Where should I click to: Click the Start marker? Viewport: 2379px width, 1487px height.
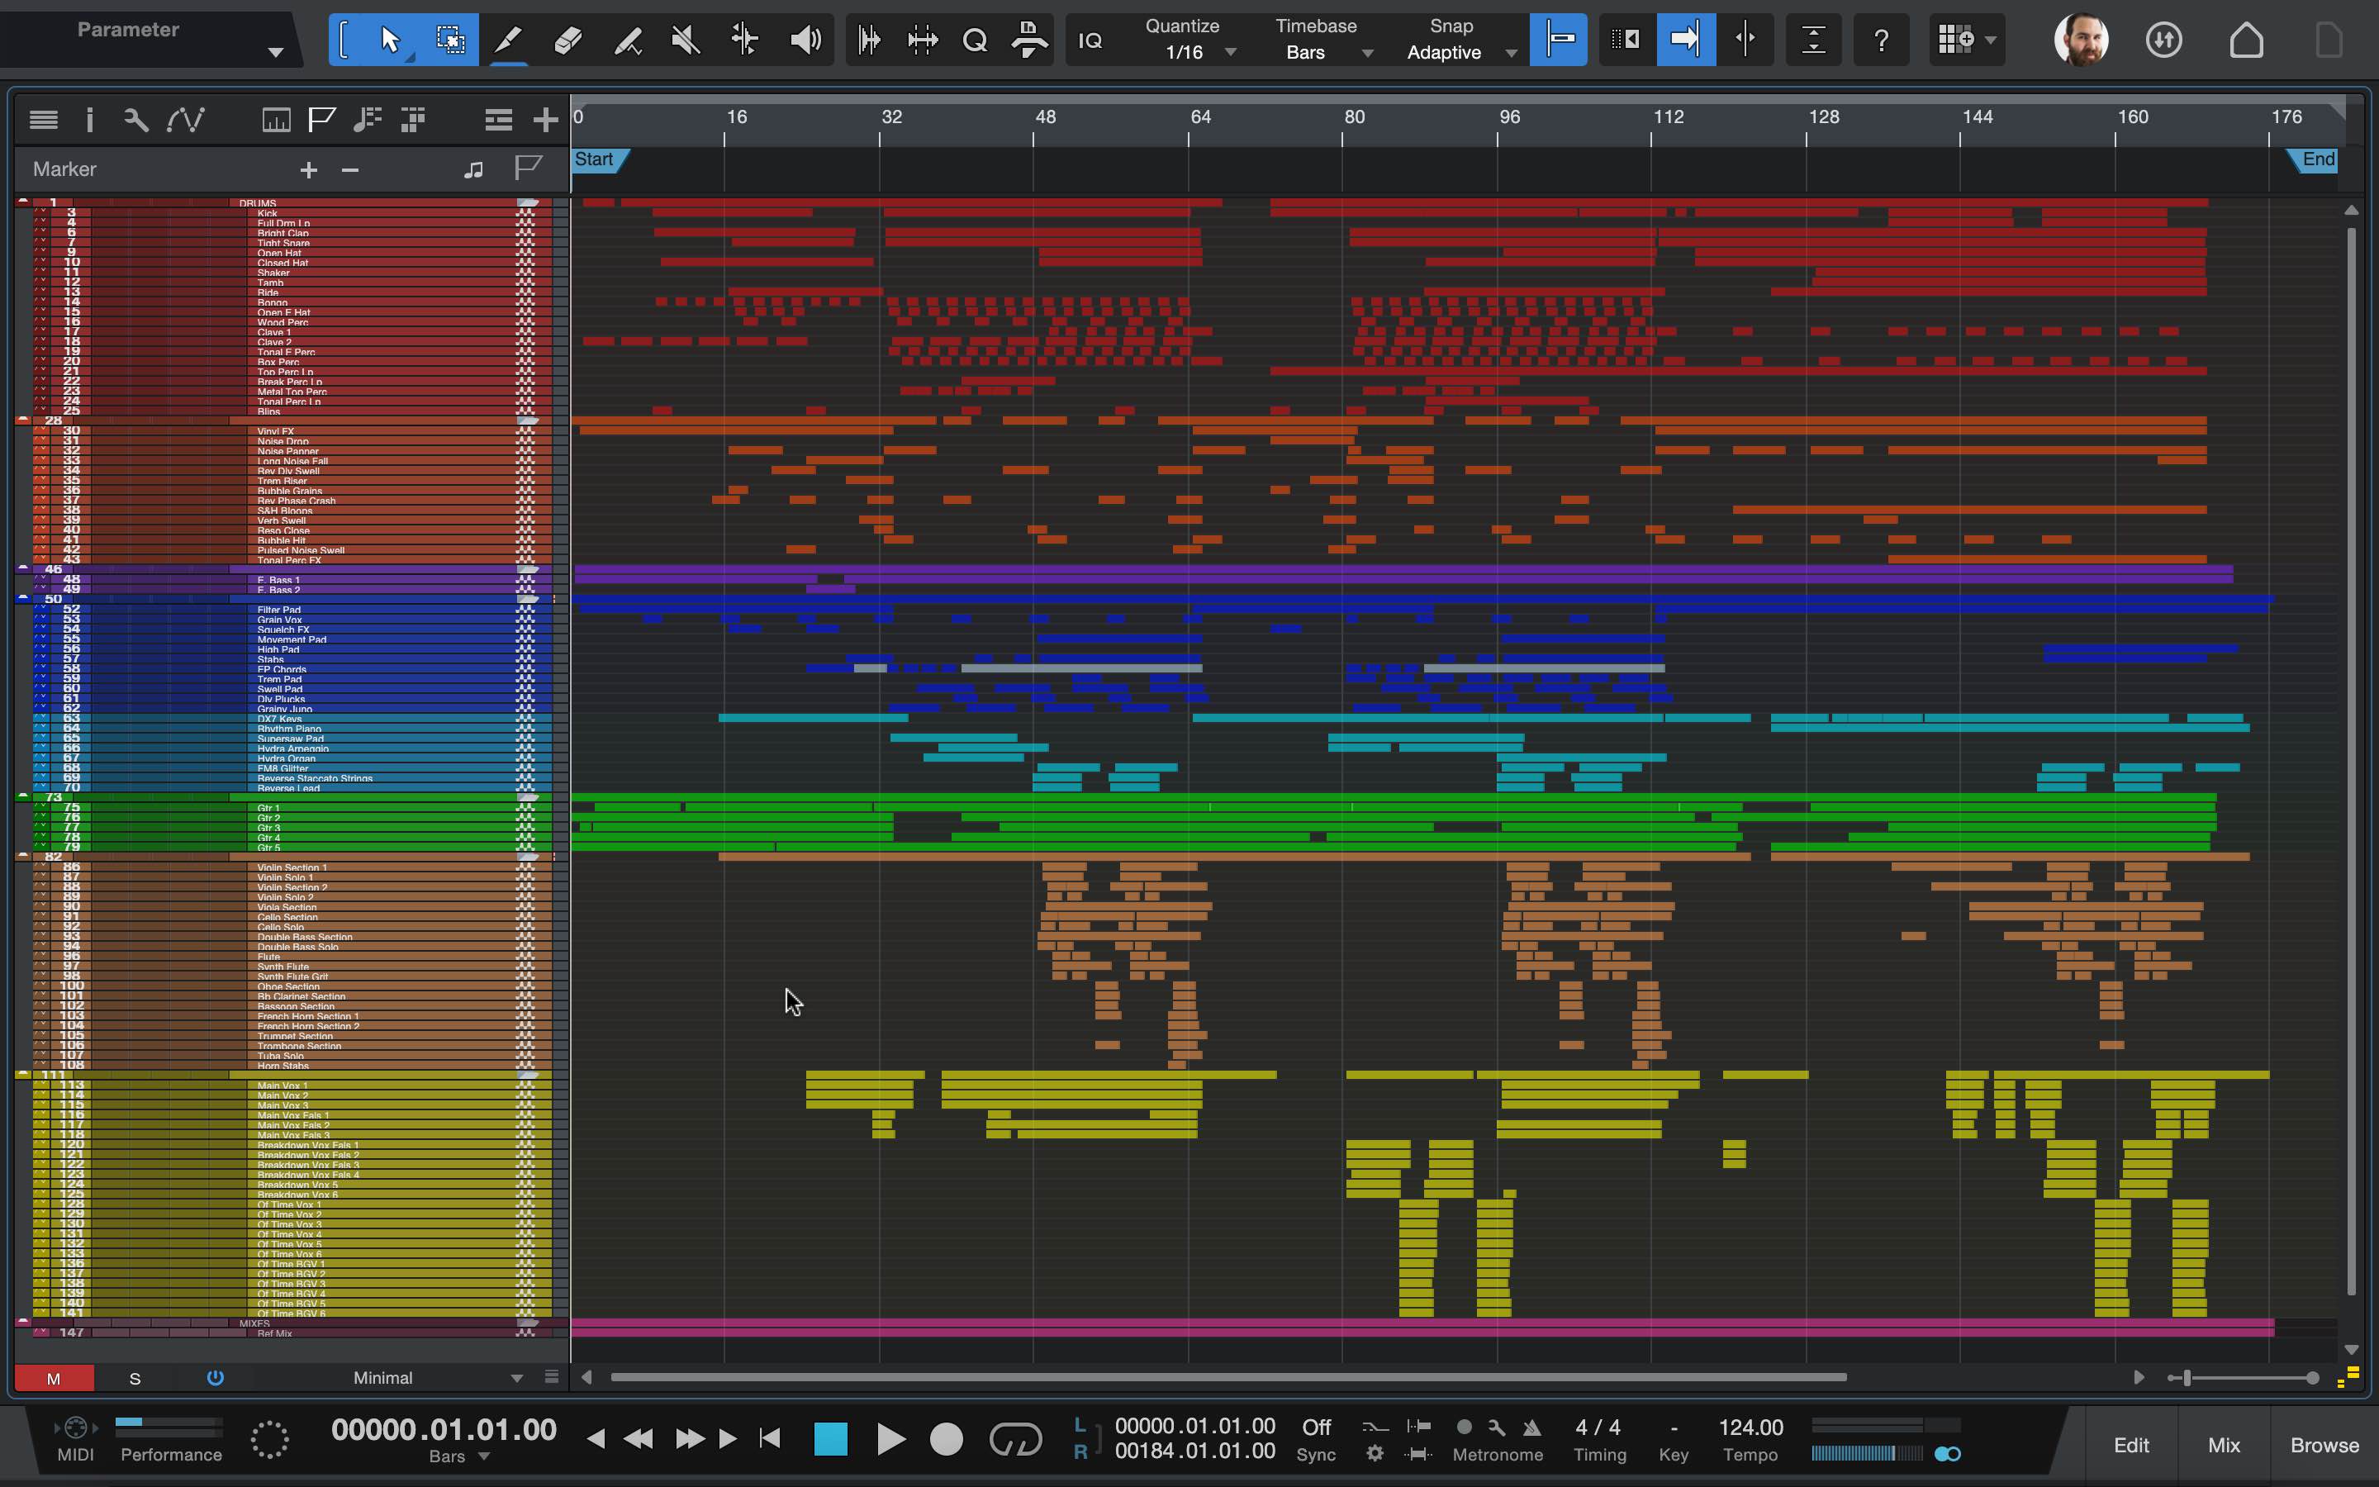[600, 159]
